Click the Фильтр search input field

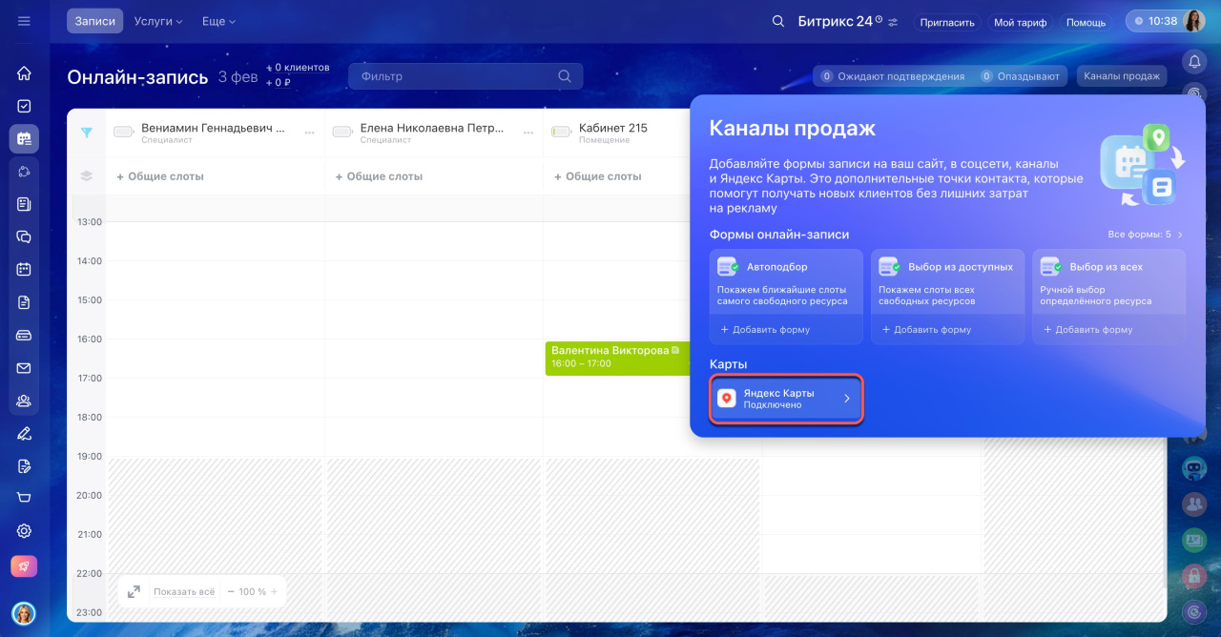453,76
